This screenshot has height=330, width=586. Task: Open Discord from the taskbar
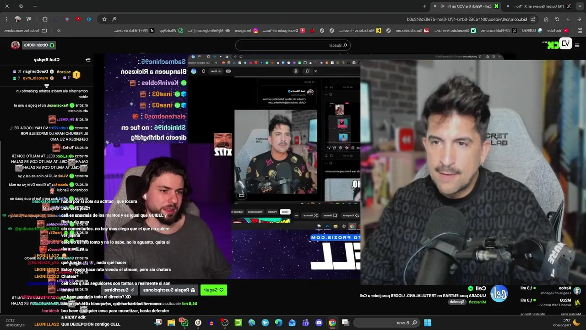(x=319, y=323)
